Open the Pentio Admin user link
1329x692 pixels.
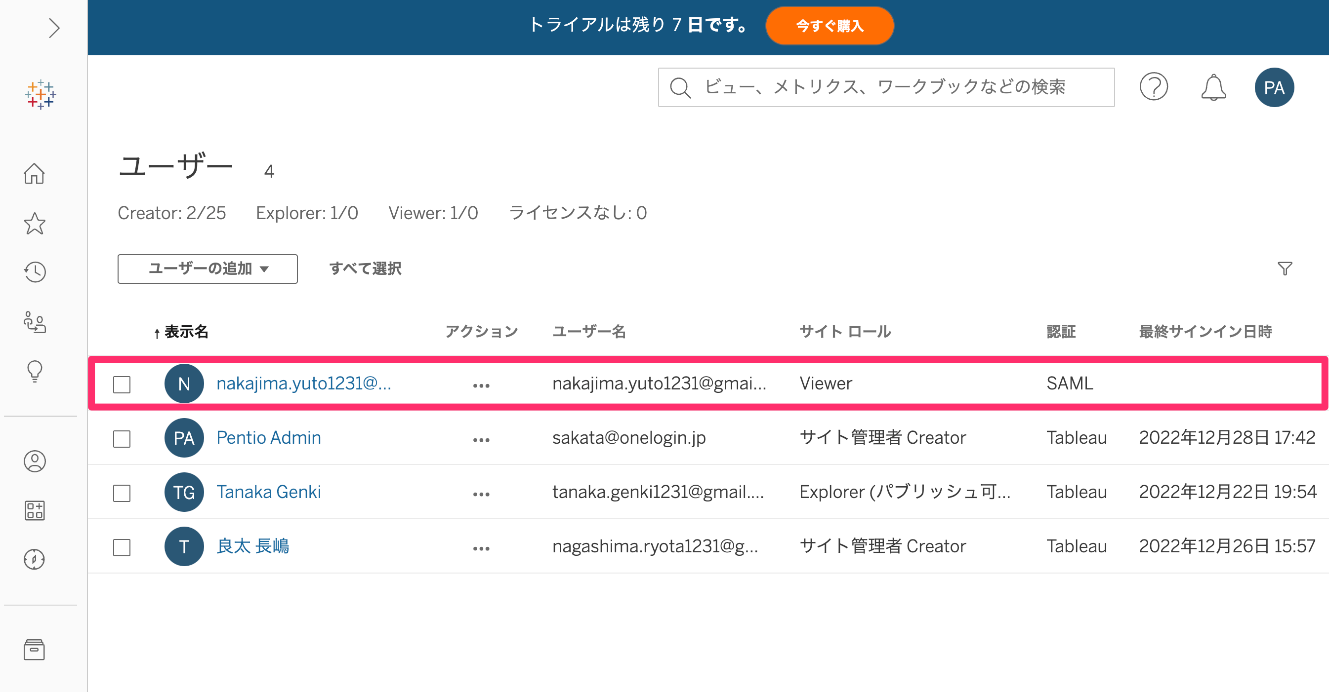click(268, 437)
